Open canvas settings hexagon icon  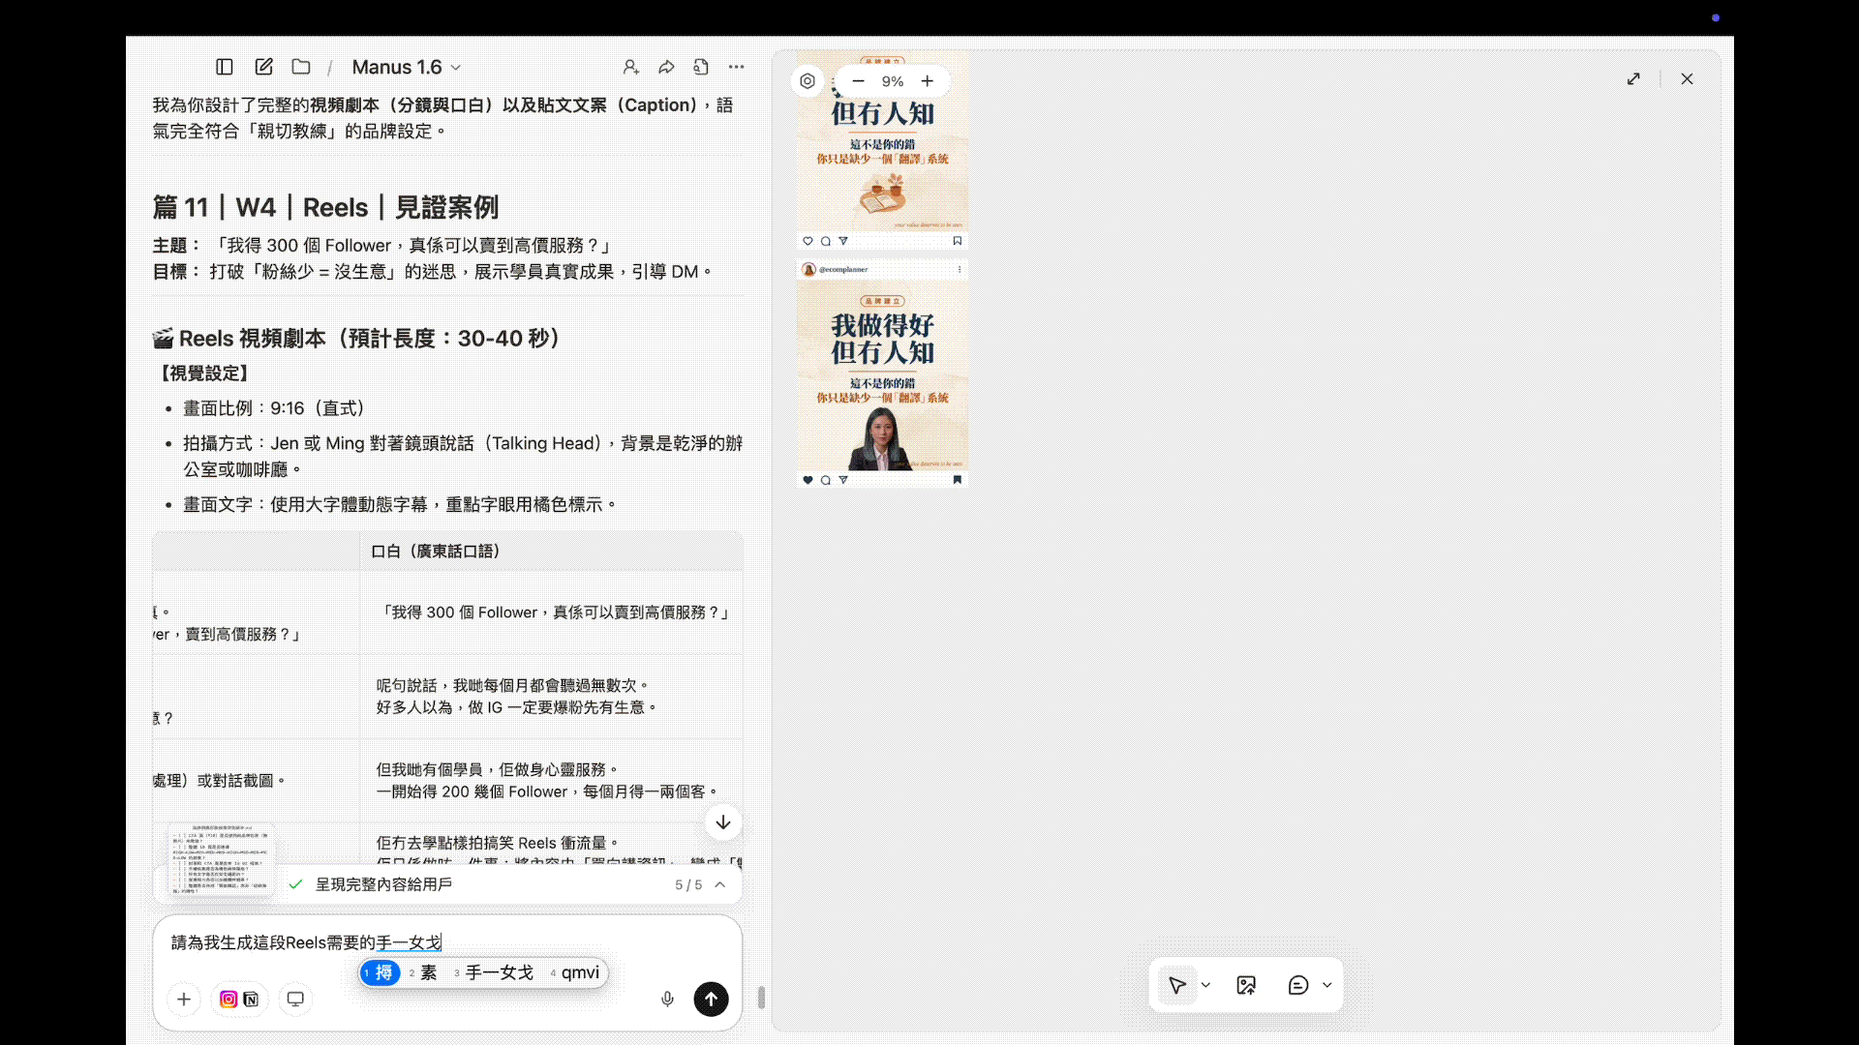808,81
